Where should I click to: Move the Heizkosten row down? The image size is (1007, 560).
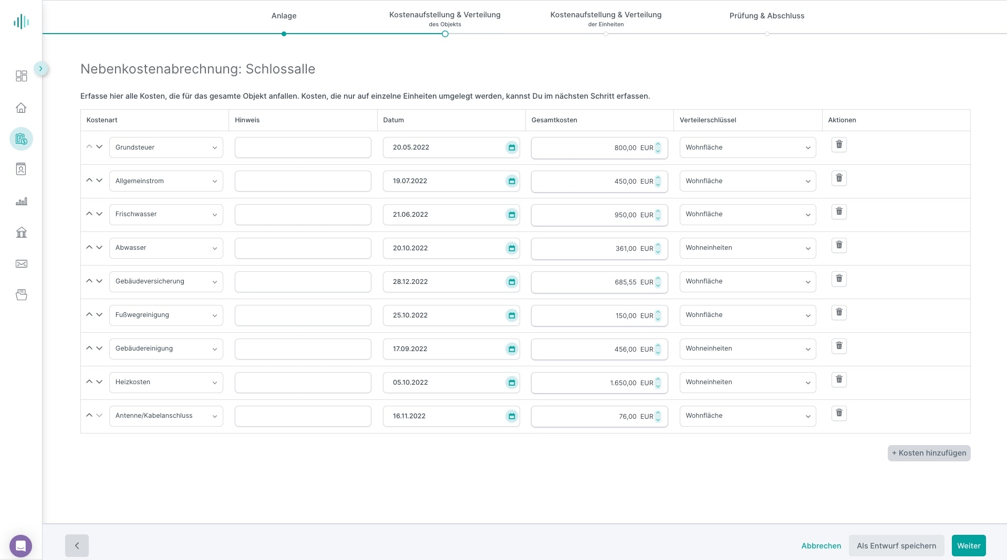[99, 382]
